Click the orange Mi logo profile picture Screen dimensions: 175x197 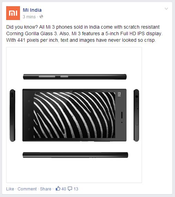pos(13,13)
